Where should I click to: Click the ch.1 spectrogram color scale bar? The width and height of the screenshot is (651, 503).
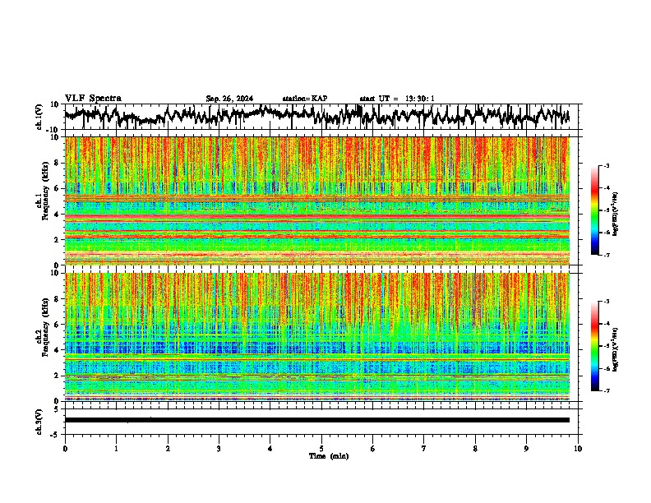[x=595, y=210]
